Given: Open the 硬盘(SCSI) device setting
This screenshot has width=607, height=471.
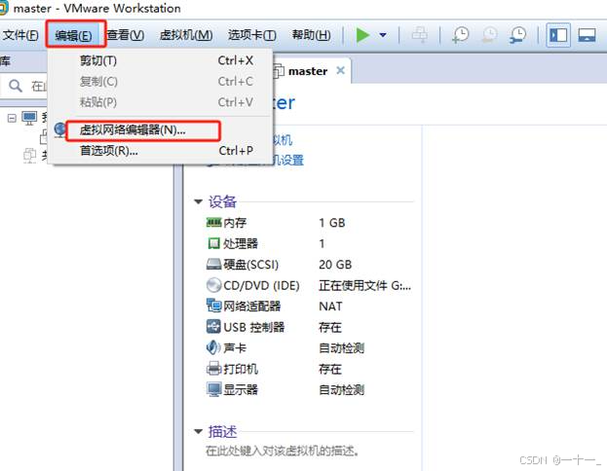Looking at the screenshot, I should (251, 265).
